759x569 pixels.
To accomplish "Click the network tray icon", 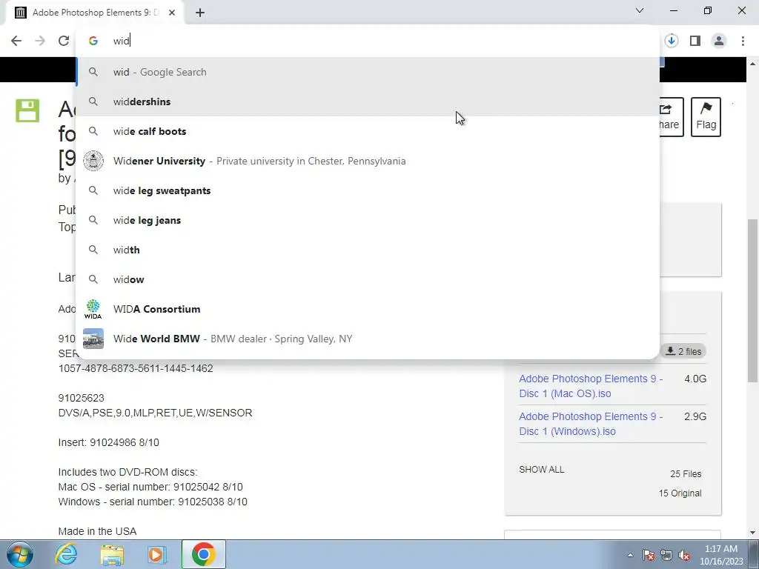I will coord(666,555).
